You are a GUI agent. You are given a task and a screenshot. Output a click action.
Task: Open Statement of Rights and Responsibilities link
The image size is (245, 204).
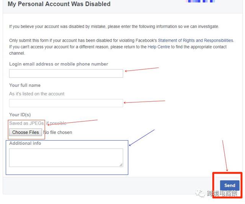[195, 40]
